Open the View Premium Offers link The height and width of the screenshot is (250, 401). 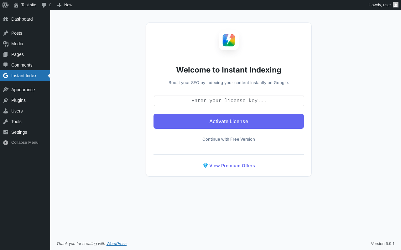pyautogui.click(x=229, y=166)
